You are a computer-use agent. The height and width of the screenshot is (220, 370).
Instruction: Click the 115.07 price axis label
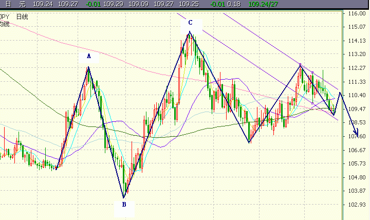[357, 27]
